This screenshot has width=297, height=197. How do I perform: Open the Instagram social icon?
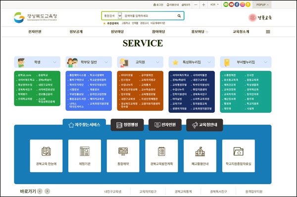point(243,4)
